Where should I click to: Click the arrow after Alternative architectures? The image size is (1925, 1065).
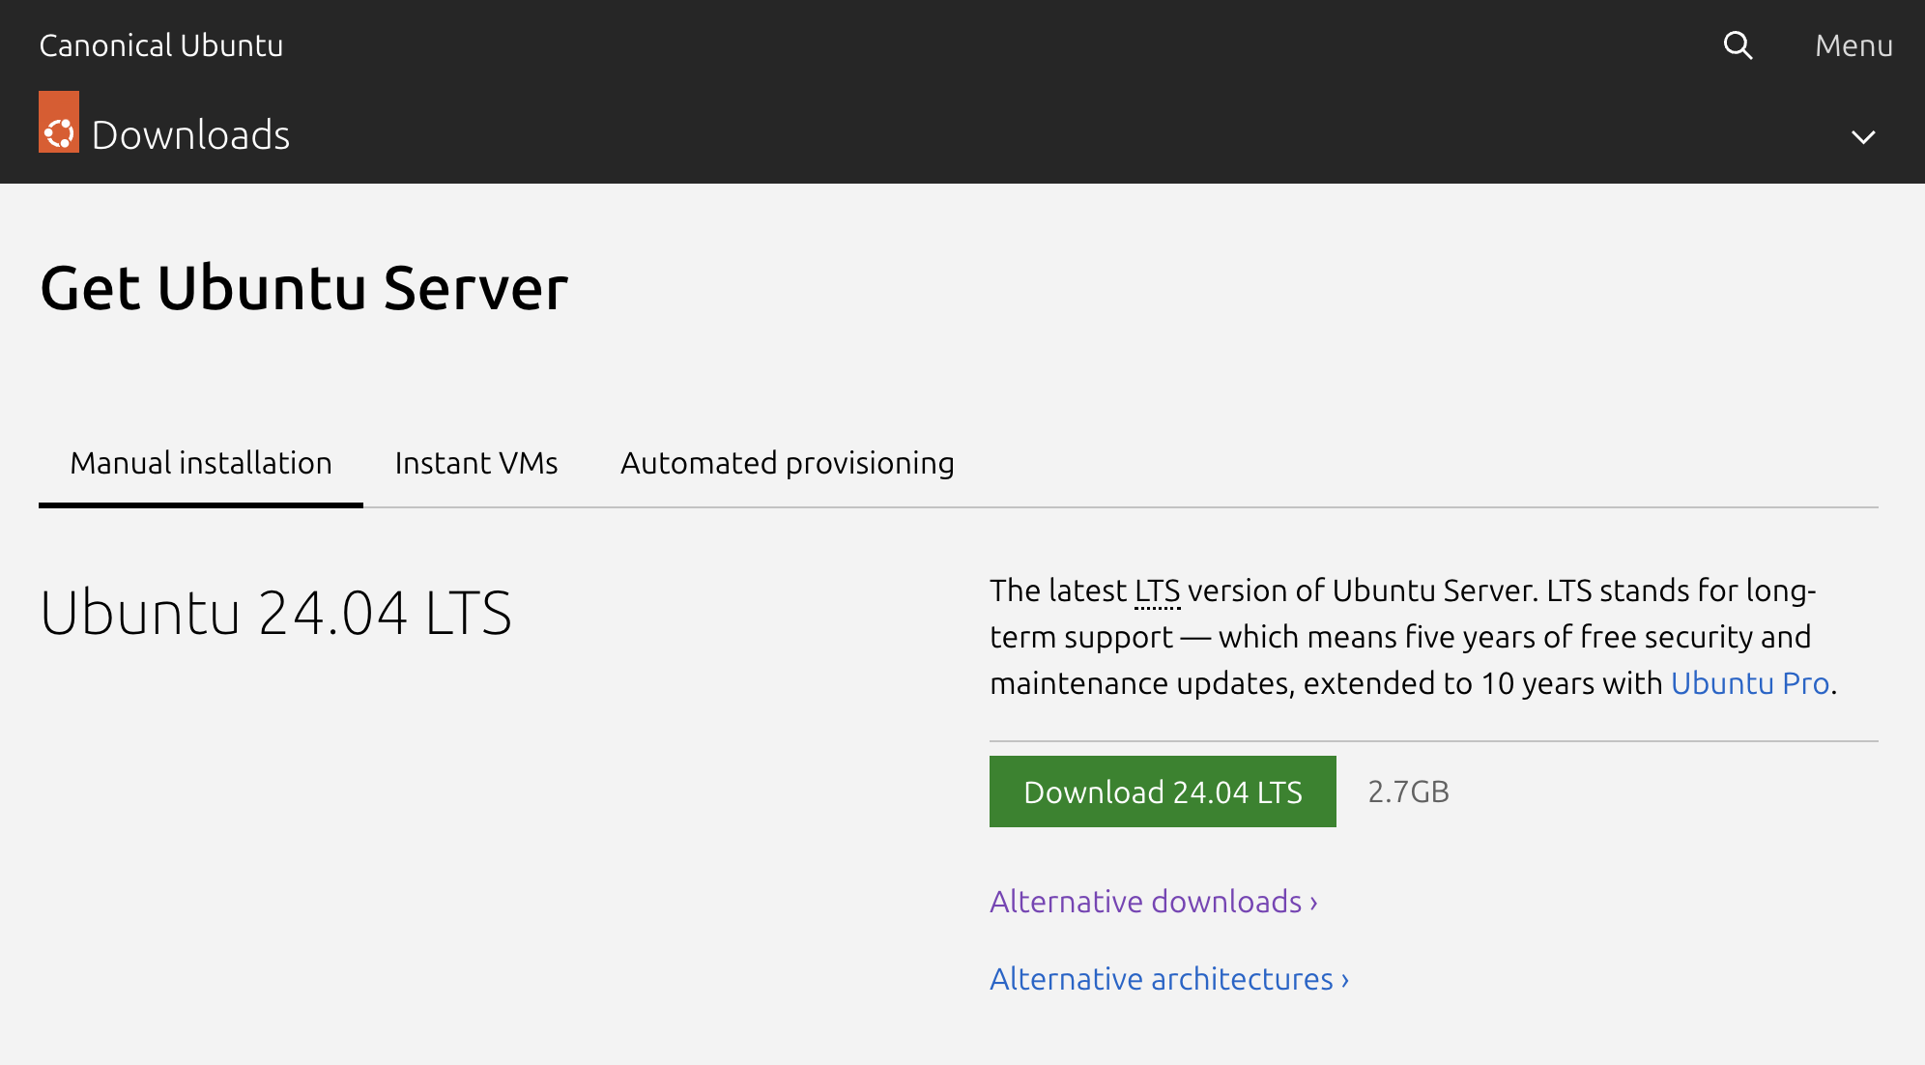click(x=1345, y=981)
